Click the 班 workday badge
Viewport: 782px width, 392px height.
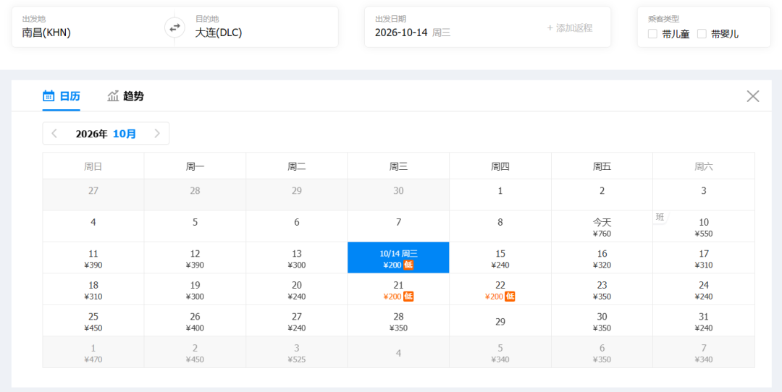point(660,217)
